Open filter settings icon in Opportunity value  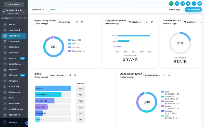(152, 22)
